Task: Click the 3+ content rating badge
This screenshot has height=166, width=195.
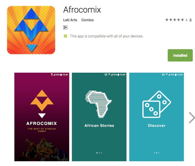Action: click(x=65, y=27)
